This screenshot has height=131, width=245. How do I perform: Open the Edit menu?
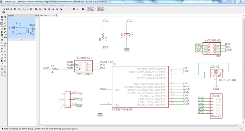[8, 5]
